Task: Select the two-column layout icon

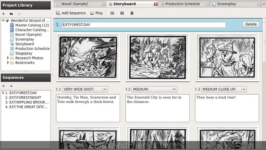Action: [122, 13]
